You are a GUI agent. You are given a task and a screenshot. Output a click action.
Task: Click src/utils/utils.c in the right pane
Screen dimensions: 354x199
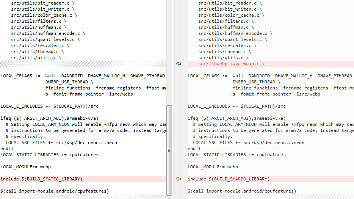click(x=223, y=58)
